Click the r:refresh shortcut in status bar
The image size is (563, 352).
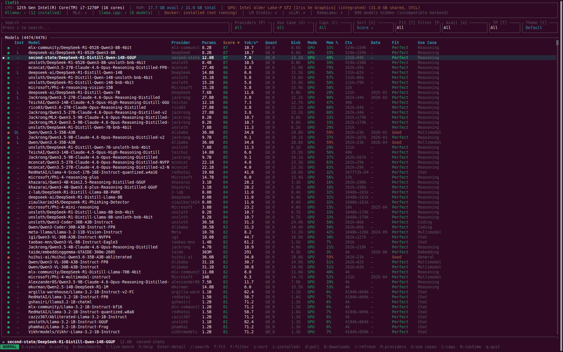point(365,347)
